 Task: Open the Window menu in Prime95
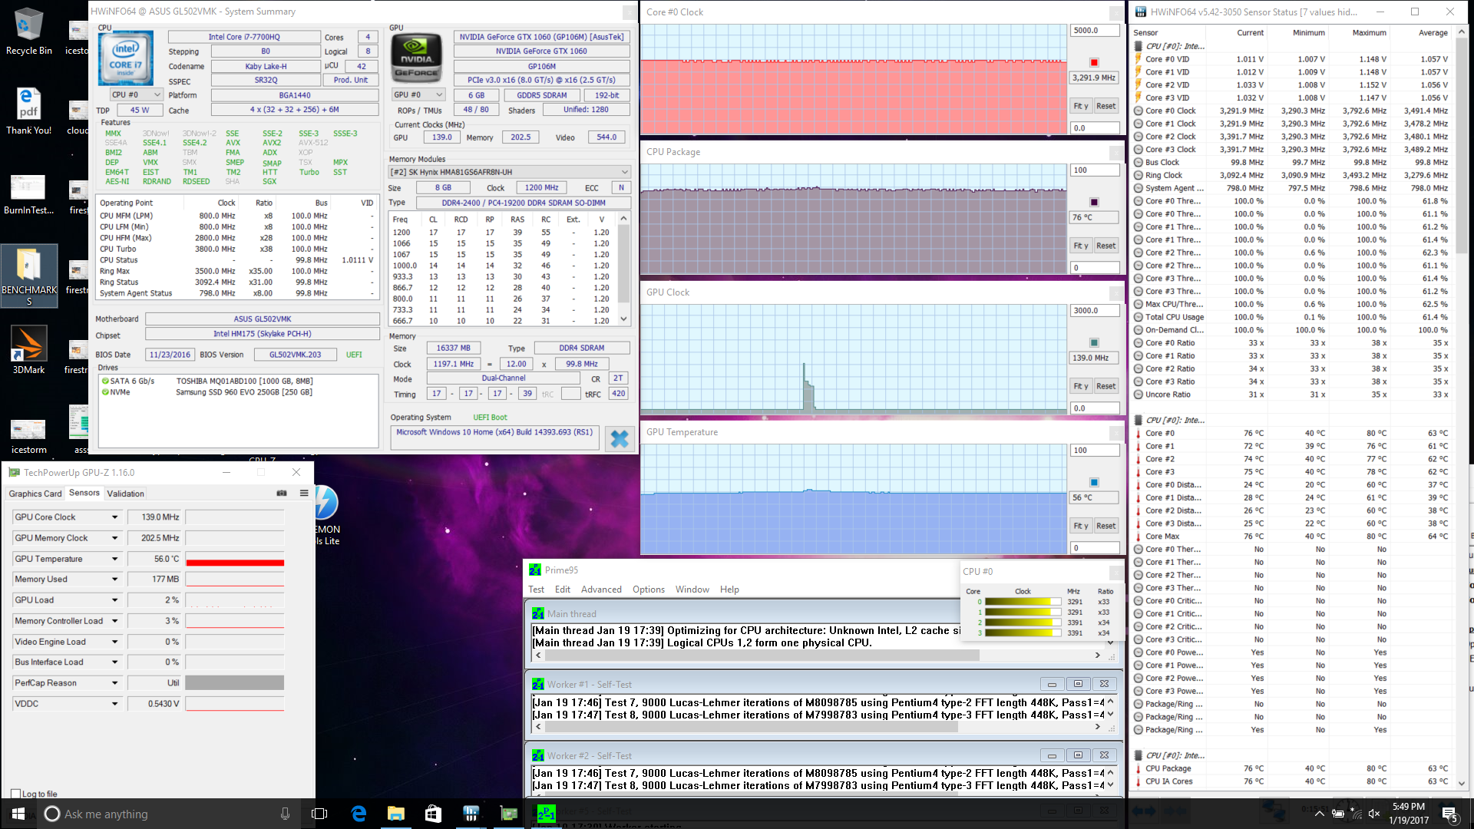692,590
